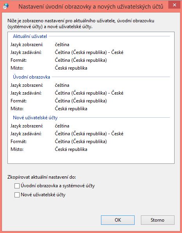The width and height of the screenshot is (182, 233).
Task: Select the Aktuální uživatel section heading
Action: point(30,36)
